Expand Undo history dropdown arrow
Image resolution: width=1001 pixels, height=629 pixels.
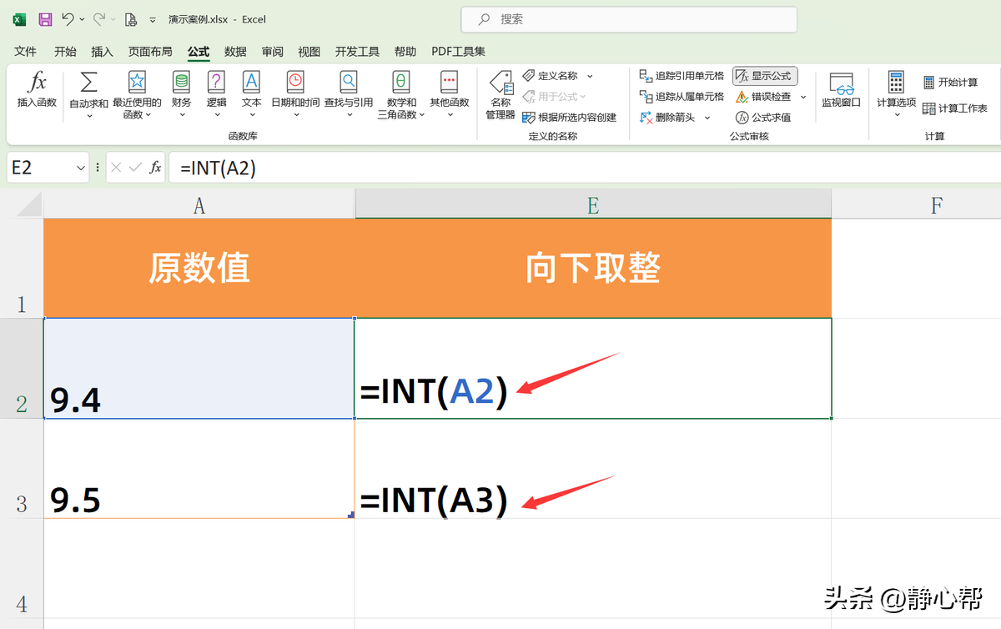tap(83, 19)
